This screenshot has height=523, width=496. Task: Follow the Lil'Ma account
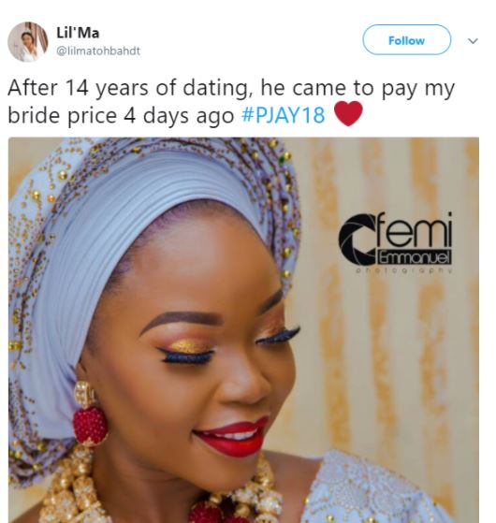[x=406, y=40]
